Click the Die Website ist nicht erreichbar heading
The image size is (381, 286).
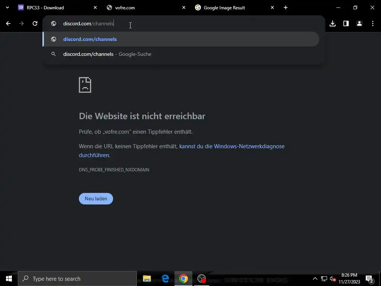click(142, 116)
